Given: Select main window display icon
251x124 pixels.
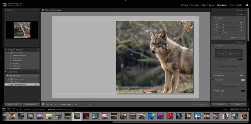Looking at the screenshot, I should (x=4, y=109).
